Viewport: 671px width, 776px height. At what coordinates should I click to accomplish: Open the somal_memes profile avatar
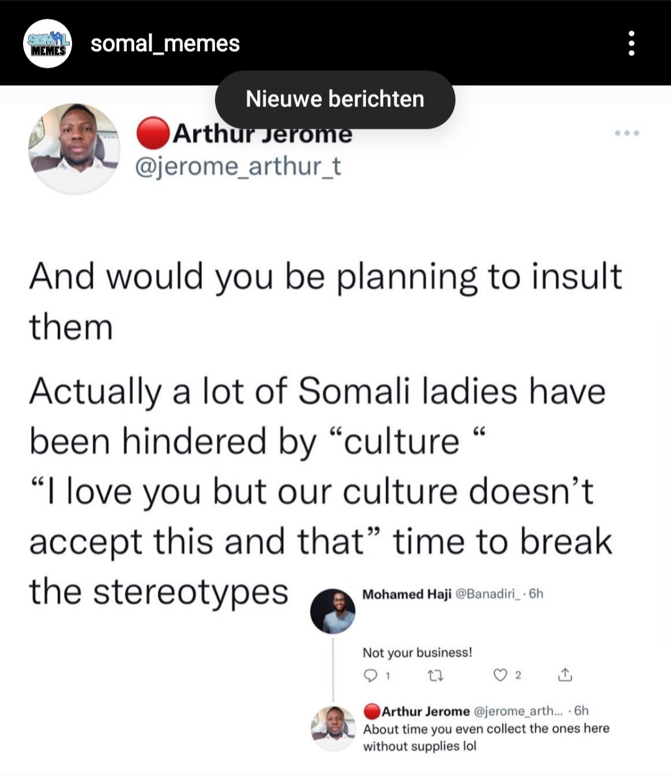tap(48, 44)
